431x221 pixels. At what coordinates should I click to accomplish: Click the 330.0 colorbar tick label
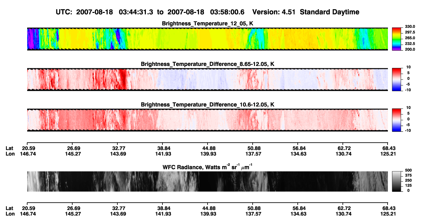coord(410,27)
